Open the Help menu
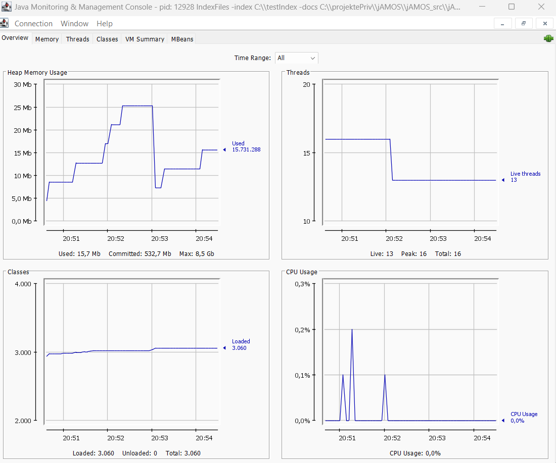556x463 pixels. [x=105, y=23]
